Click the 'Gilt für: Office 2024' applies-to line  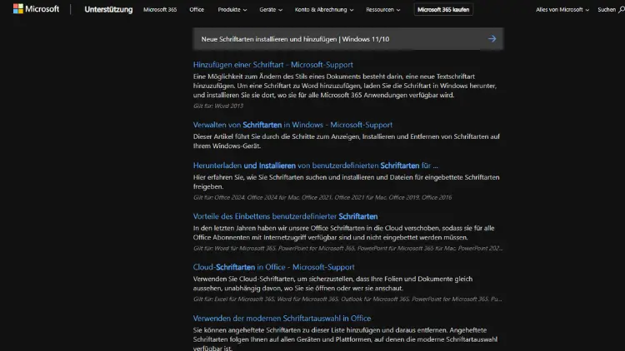click(322, 197)
